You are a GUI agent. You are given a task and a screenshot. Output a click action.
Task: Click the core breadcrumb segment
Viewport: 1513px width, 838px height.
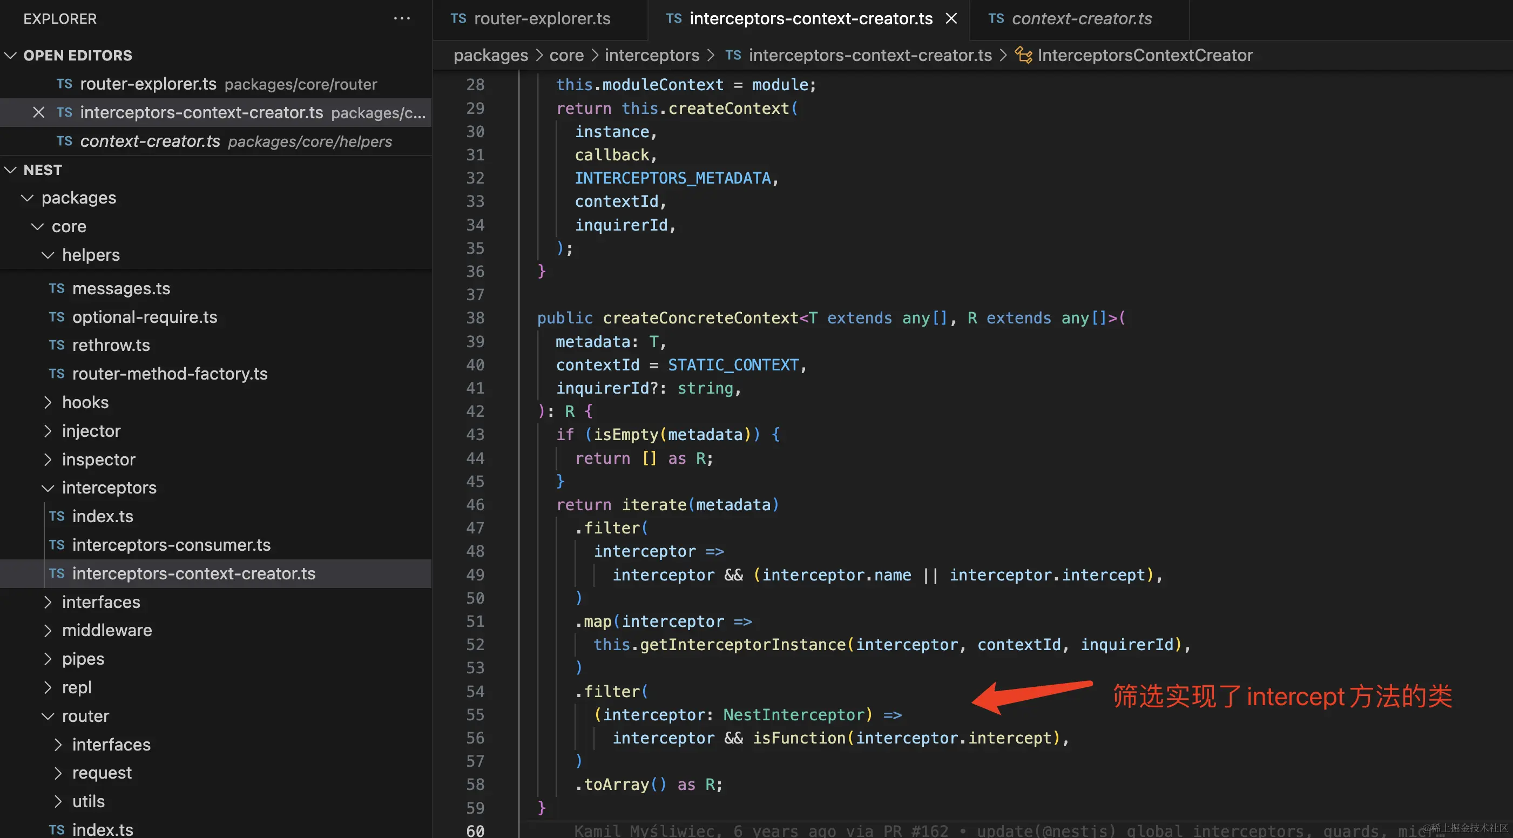[567, 55]
